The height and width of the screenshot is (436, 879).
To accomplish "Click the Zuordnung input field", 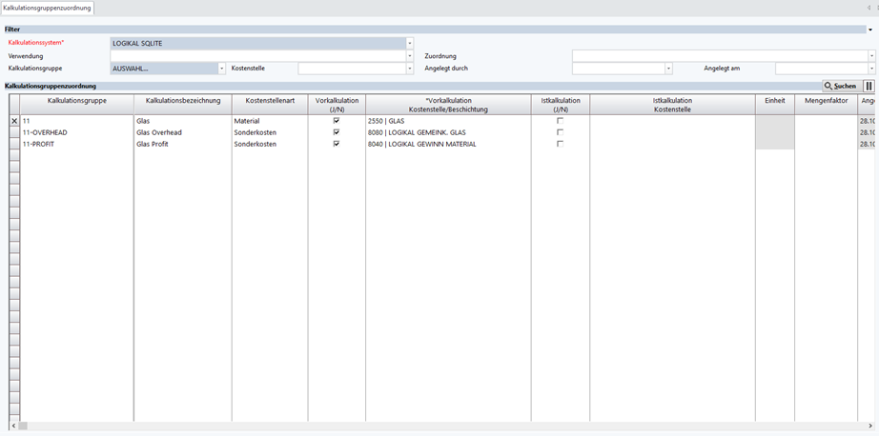I will pos(719,56).
